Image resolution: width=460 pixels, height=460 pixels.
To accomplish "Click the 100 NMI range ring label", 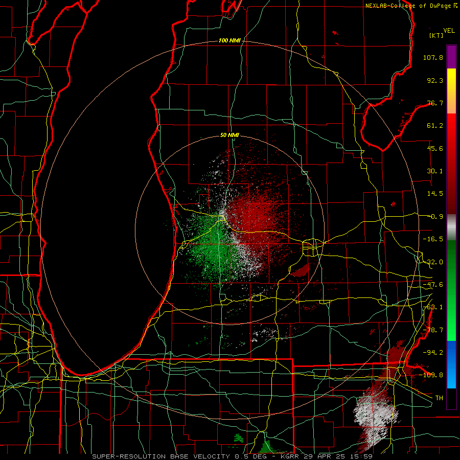I will [229, 40].
